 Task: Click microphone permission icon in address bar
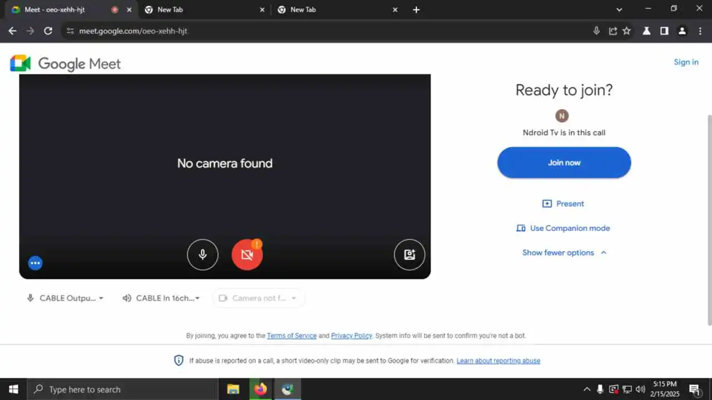(x=596, y=31)
